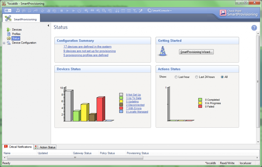Open the Critical Notifications tab

point(18,147)
